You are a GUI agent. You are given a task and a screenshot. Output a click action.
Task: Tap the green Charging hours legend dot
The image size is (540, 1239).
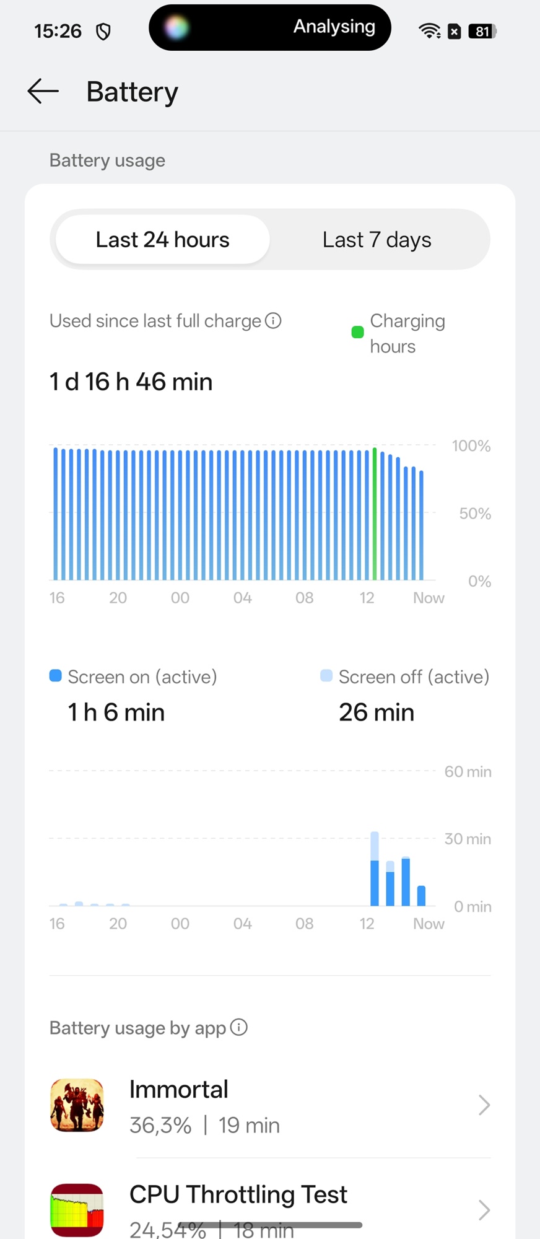click(357, 333)
